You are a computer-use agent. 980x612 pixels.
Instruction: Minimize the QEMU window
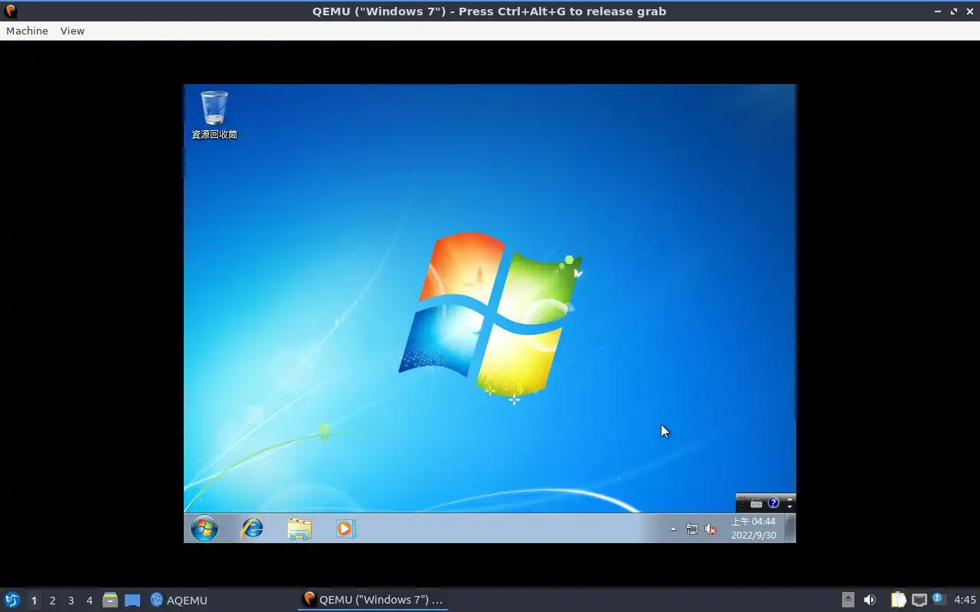click(x=939, y=11)
